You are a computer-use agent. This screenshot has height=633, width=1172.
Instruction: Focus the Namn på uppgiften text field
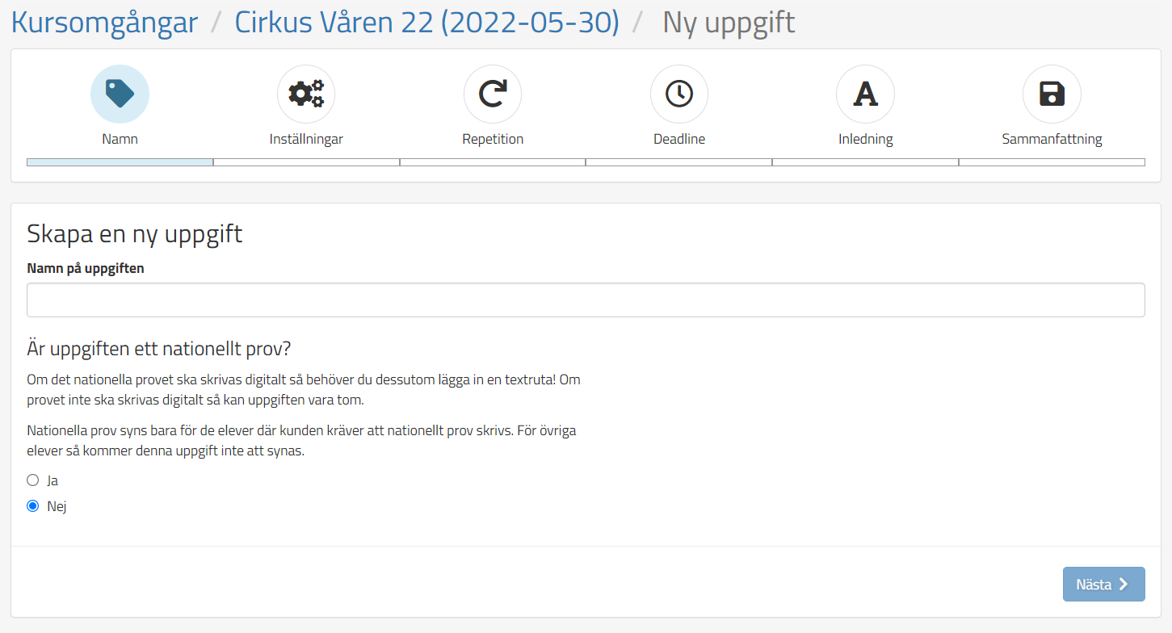pyautogui.click(x=586, y=300)
